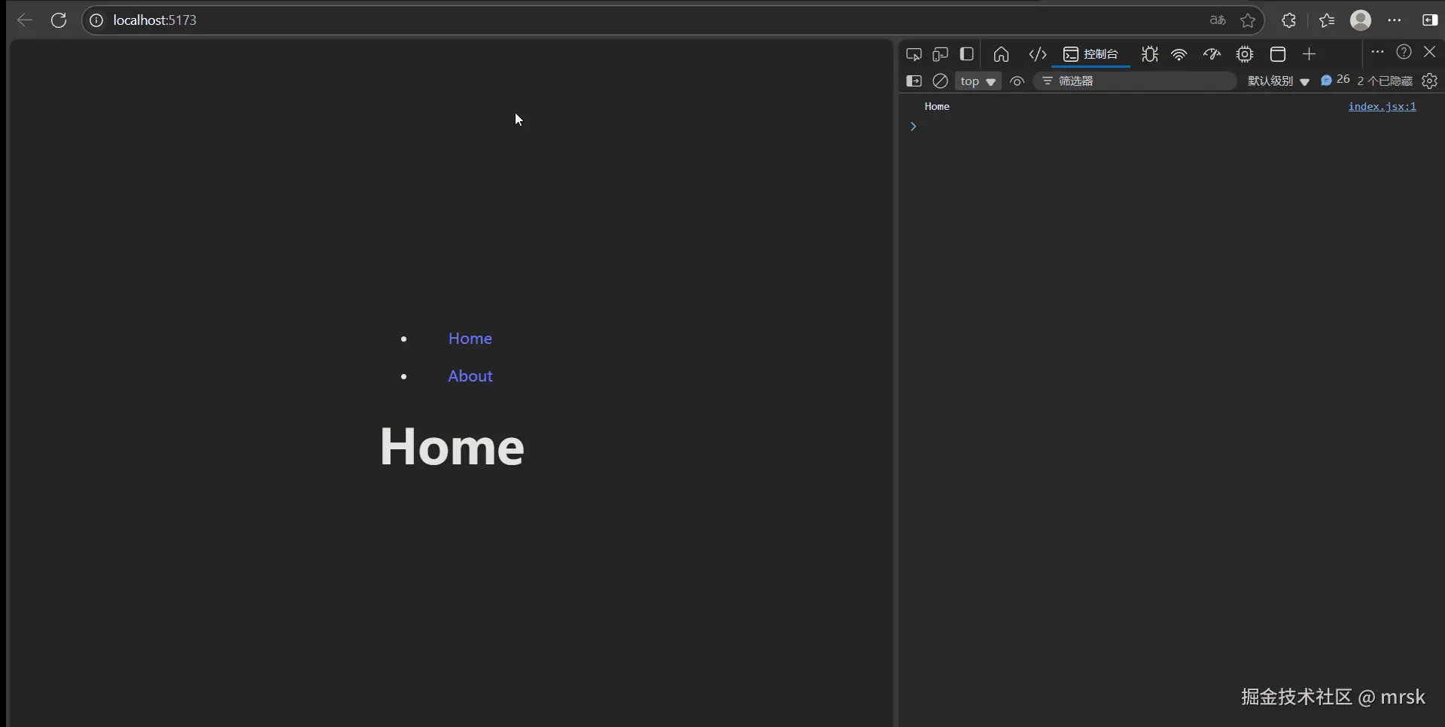Focus the 筛选器 filter input
The width and height of the screenshot is (1445, 727).
(1135, 81)
